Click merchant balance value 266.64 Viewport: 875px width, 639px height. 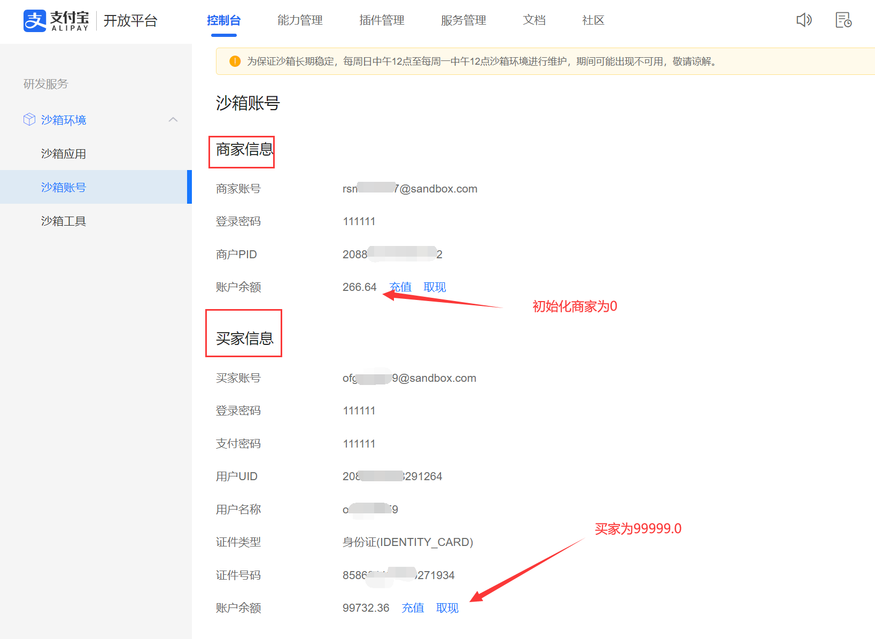click(360, 287)
